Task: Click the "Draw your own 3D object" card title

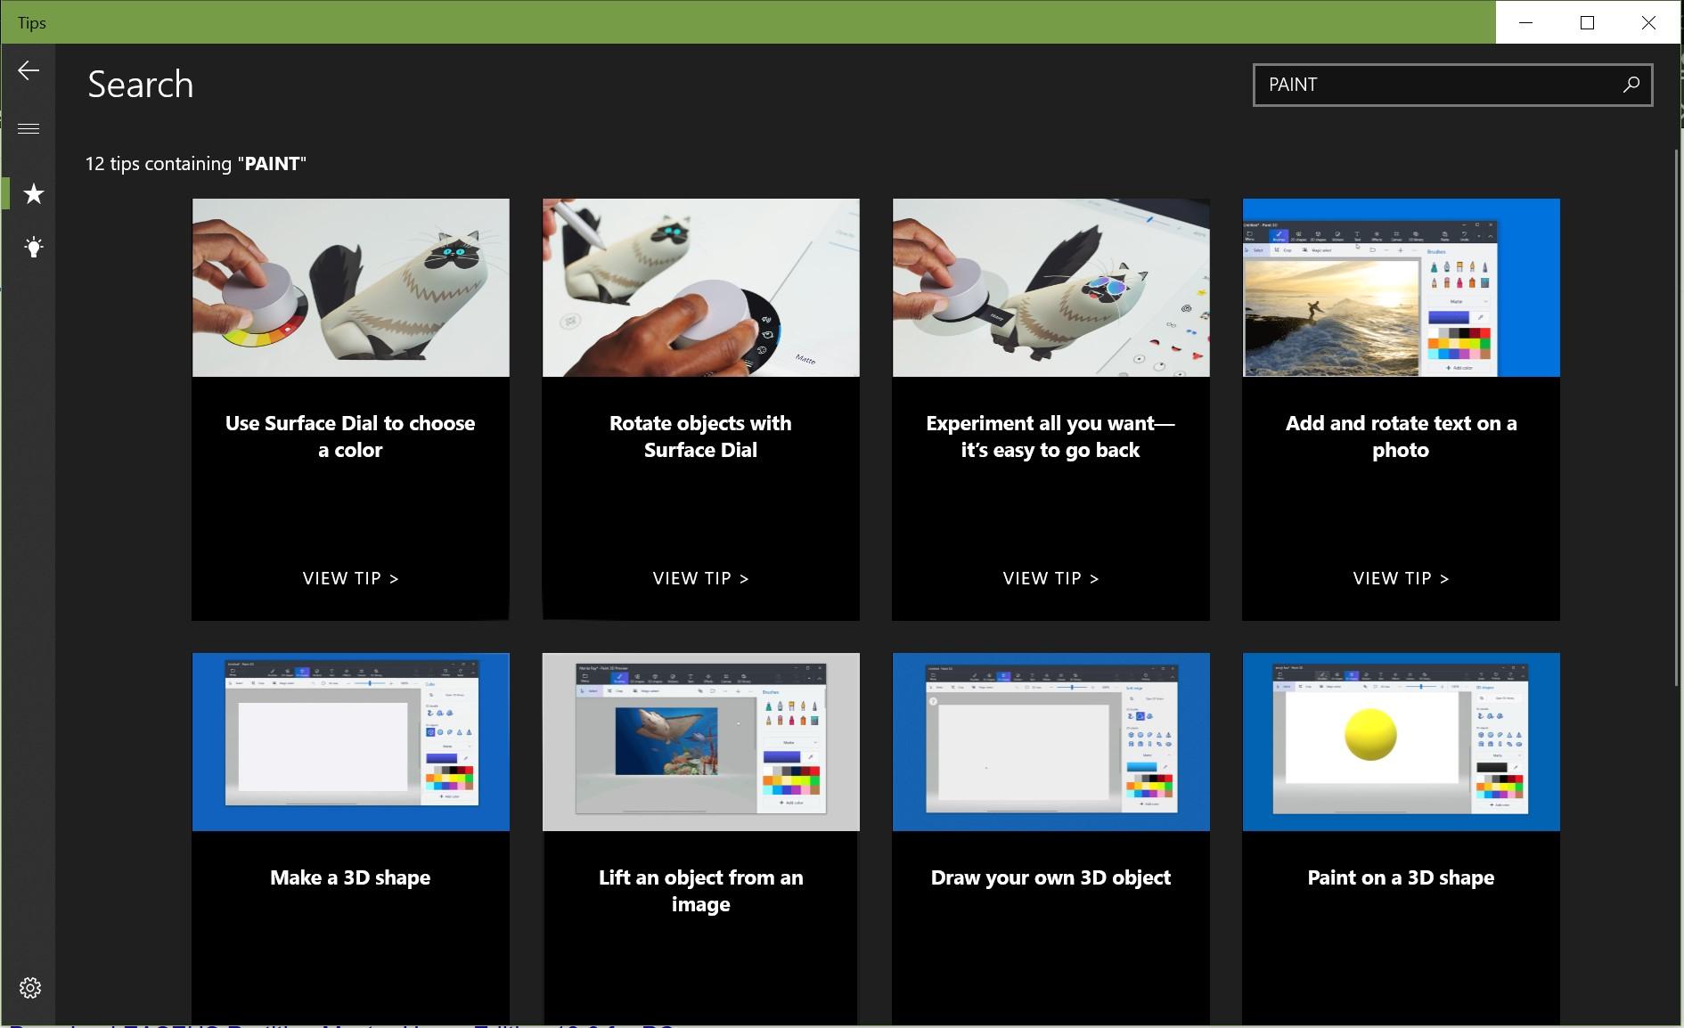Action: click(1050, 877)
